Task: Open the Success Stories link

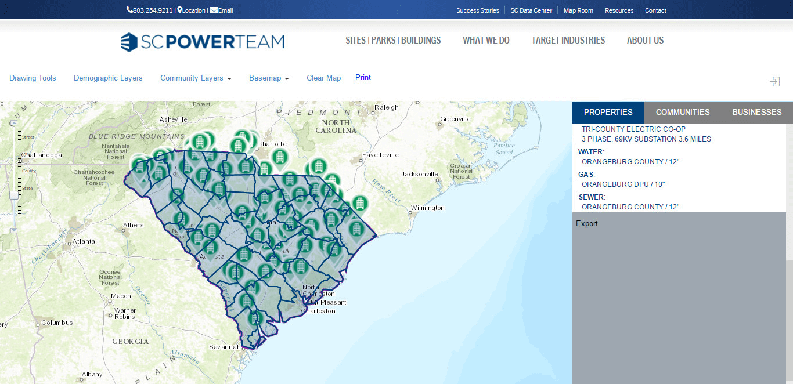Action: [478, 10]
